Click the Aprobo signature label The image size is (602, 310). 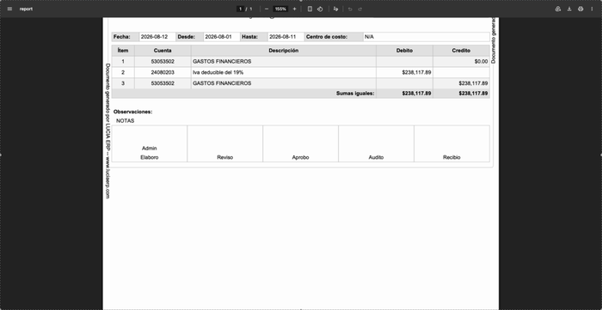(301, 157)
